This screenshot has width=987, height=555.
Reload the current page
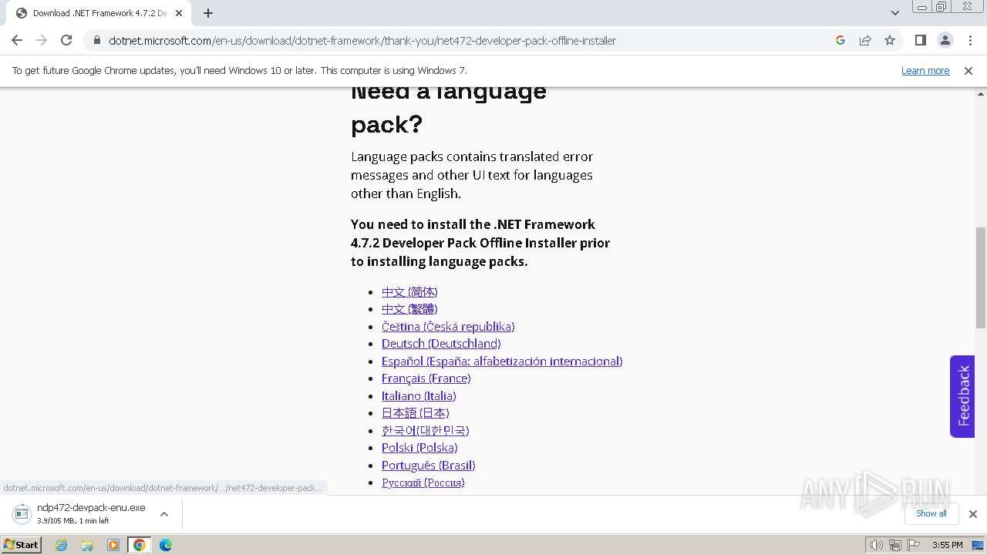point(66,40)
